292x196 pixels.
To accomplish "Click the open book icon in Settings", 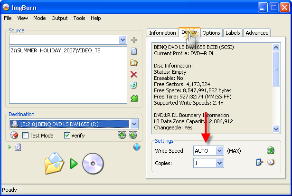I will click(x=271, y=162).
